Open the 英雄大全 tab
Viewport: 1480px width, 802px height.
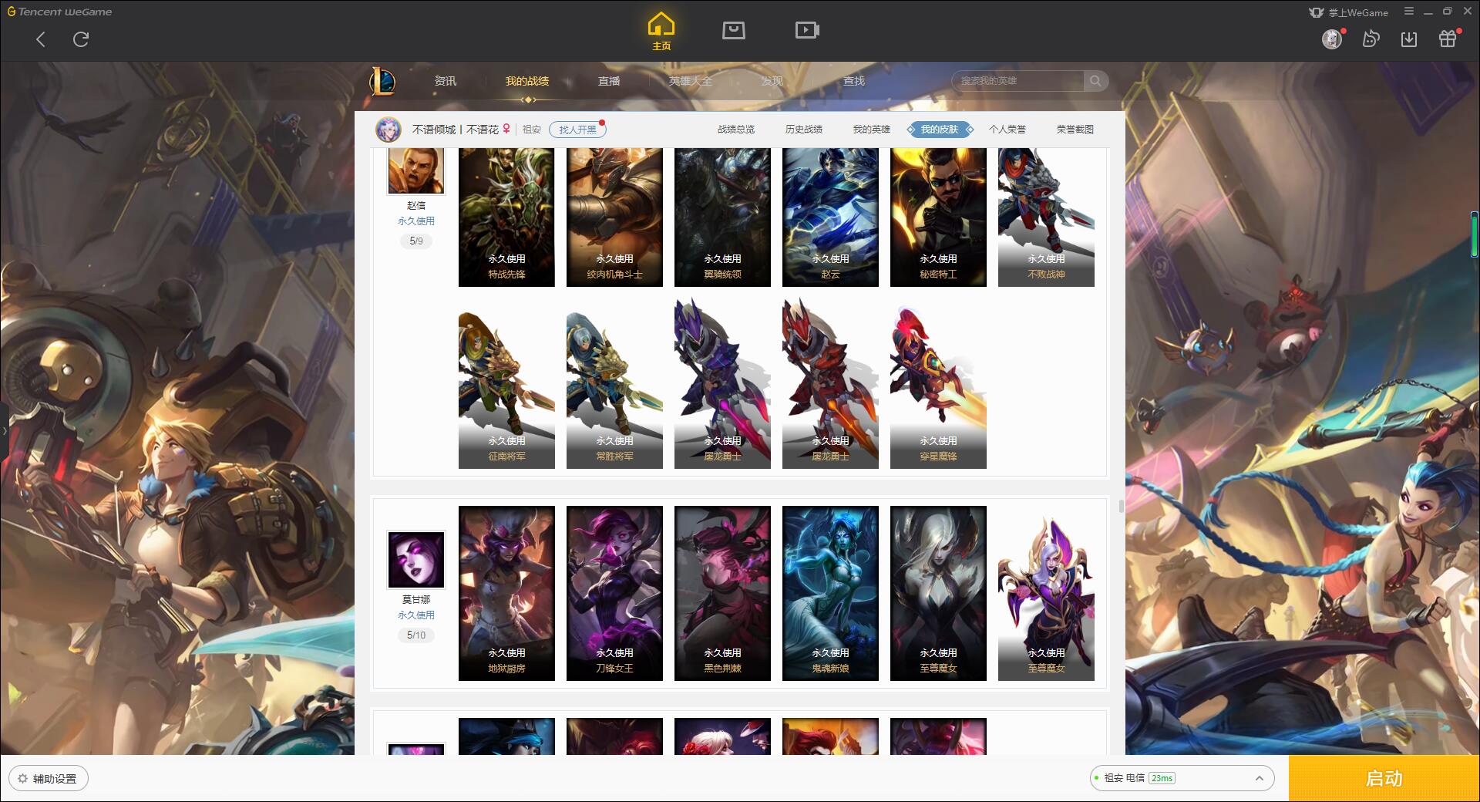pyautogui.click(x=691, y=81)
